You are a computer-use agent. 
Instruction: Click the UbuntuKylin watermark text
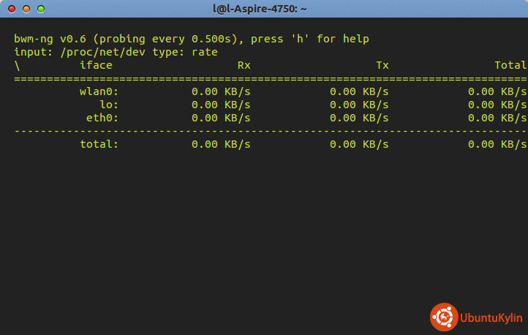click(490, 317)
